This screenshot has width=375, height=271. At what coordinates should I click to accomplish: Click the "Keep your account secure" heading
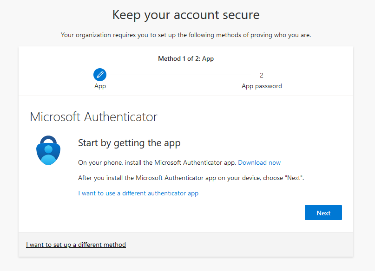click(x=186, y=15)
